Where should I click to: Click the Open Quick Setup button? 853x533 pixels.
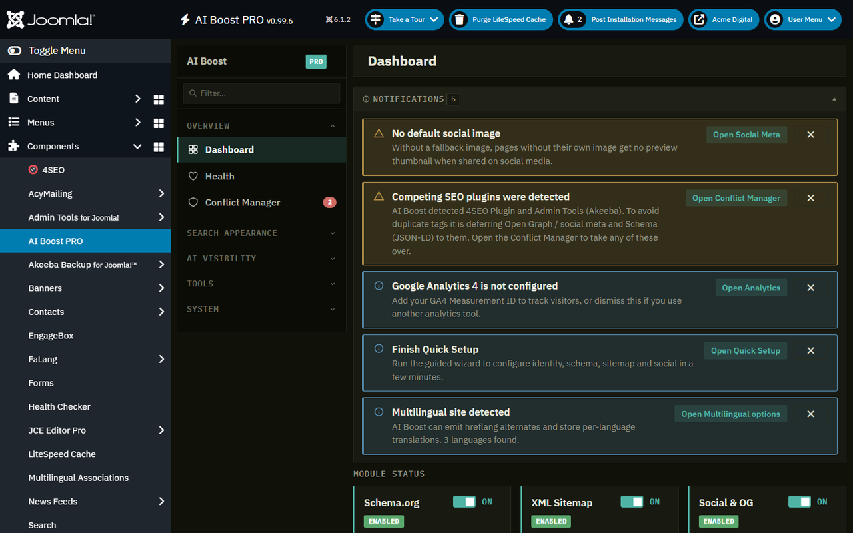746,350
